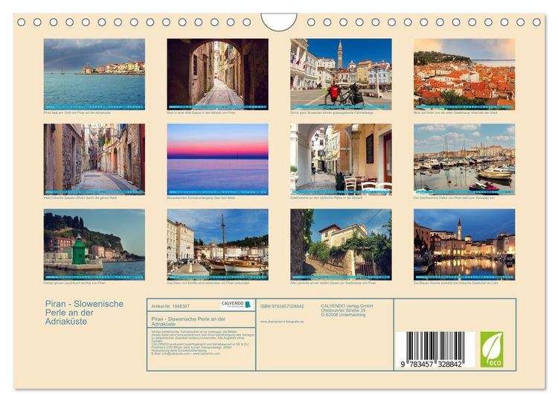Click 'CALVENDO Verlag GmbH' text
Viewport: 558px width, 402px height.
[347, 306]
